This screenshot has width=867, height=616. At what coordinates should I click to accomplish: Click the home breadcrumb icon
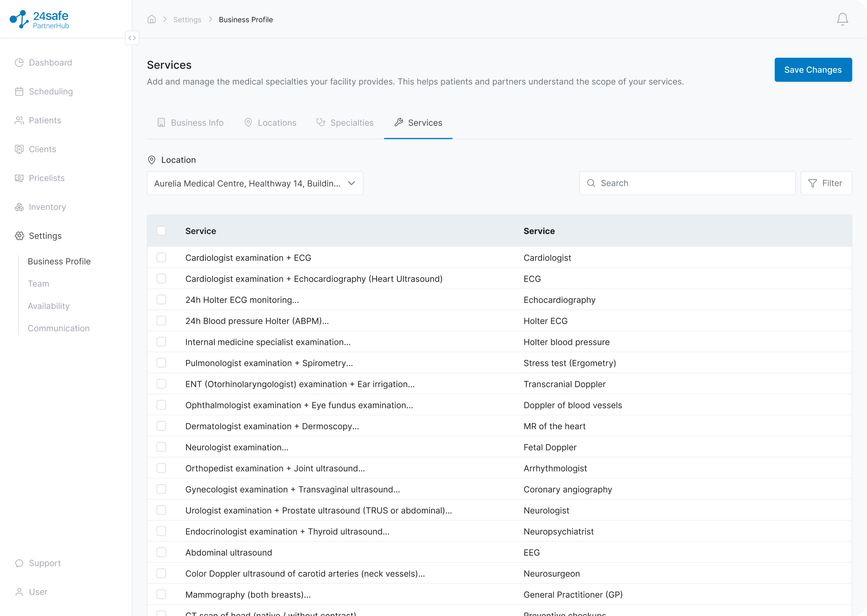152,19
